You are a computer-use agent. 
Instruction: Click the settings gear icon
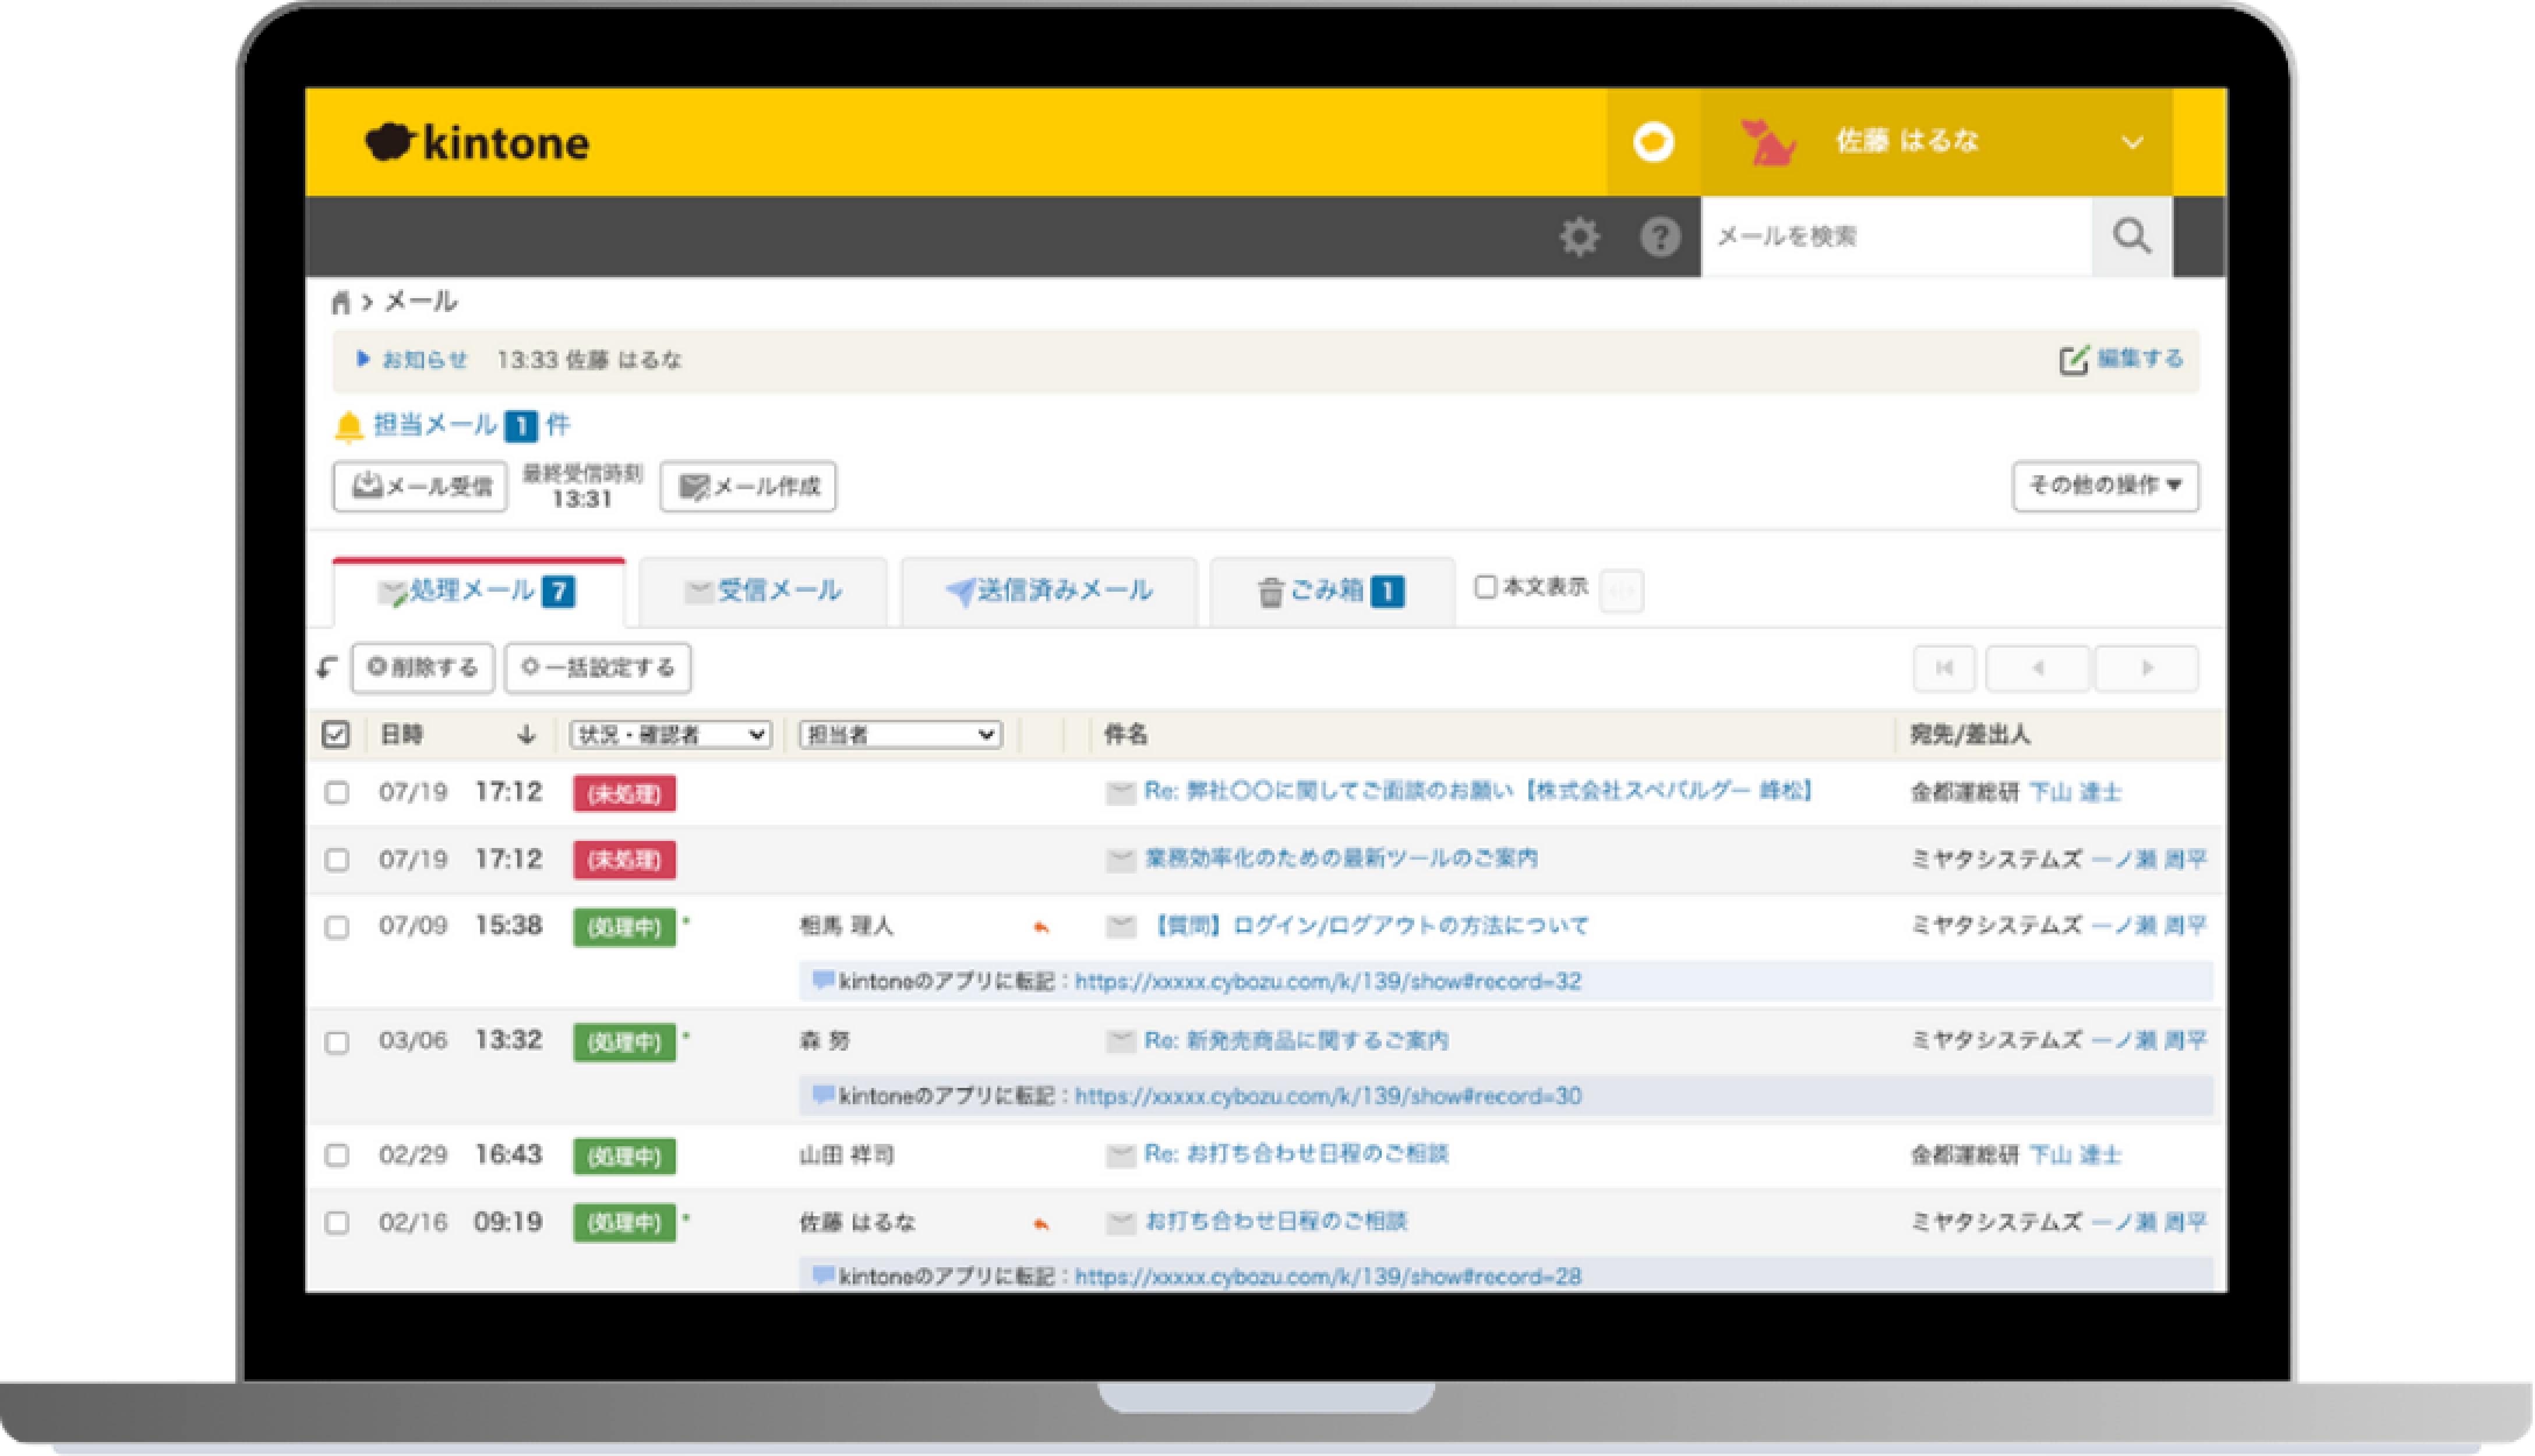click(x=1579, y=237)
